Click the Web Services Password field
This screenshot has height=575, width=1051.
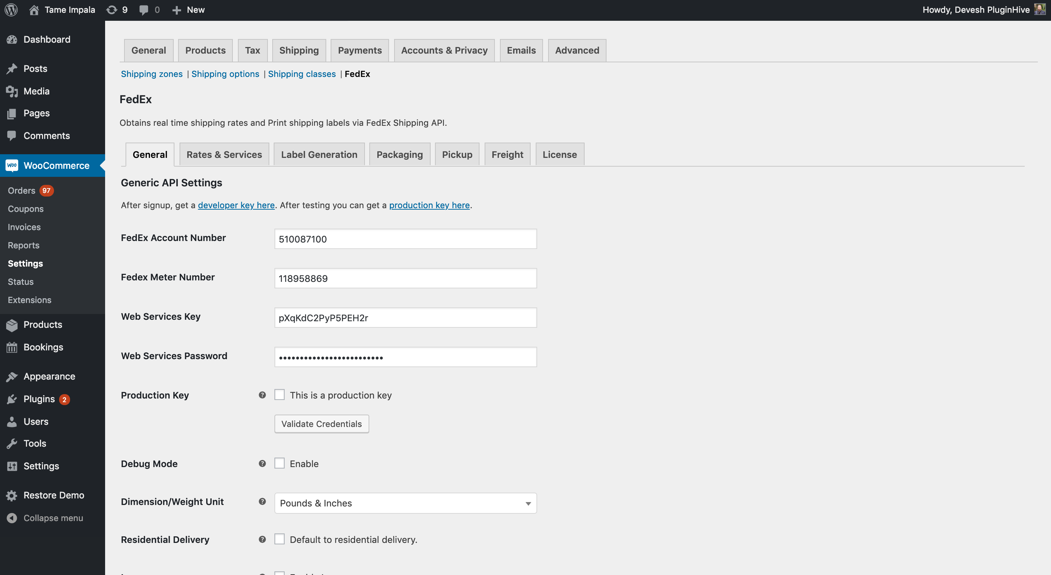coord(405,357)
